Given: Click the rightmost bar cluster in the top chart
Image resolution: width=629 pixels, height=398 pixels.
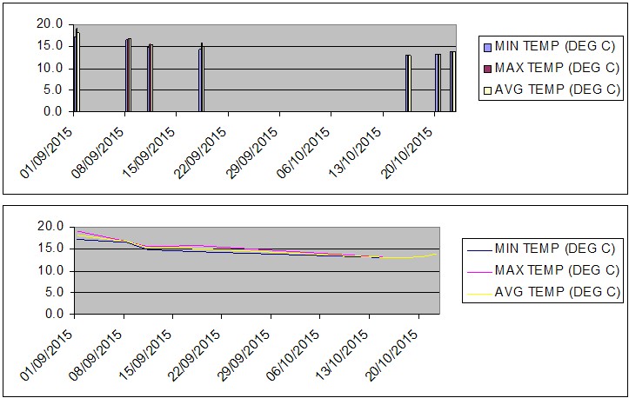Looking at the screenshot, I should pyautogui.click(x=452, y=83).
